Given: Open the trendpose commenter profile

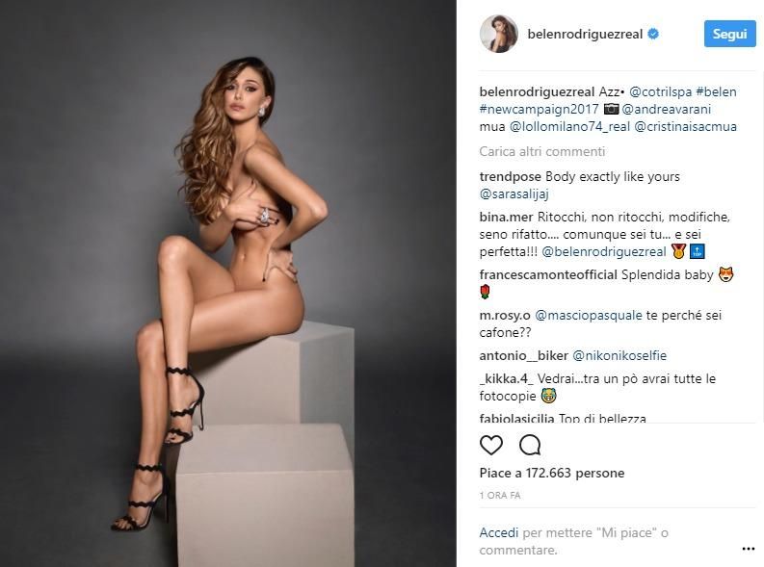Looking at the screenshot, I should [x=511, y=177].
